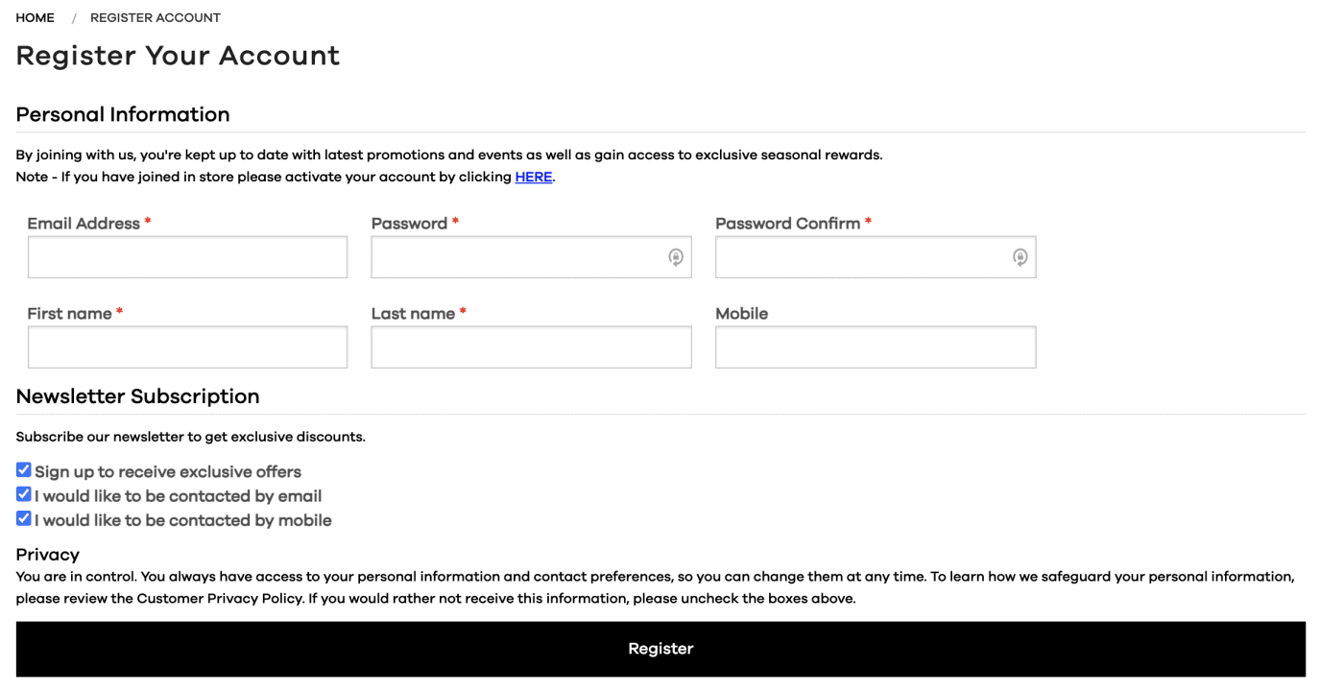Click inside the Password text box
1344x692 pixels.
pos(518,257)
